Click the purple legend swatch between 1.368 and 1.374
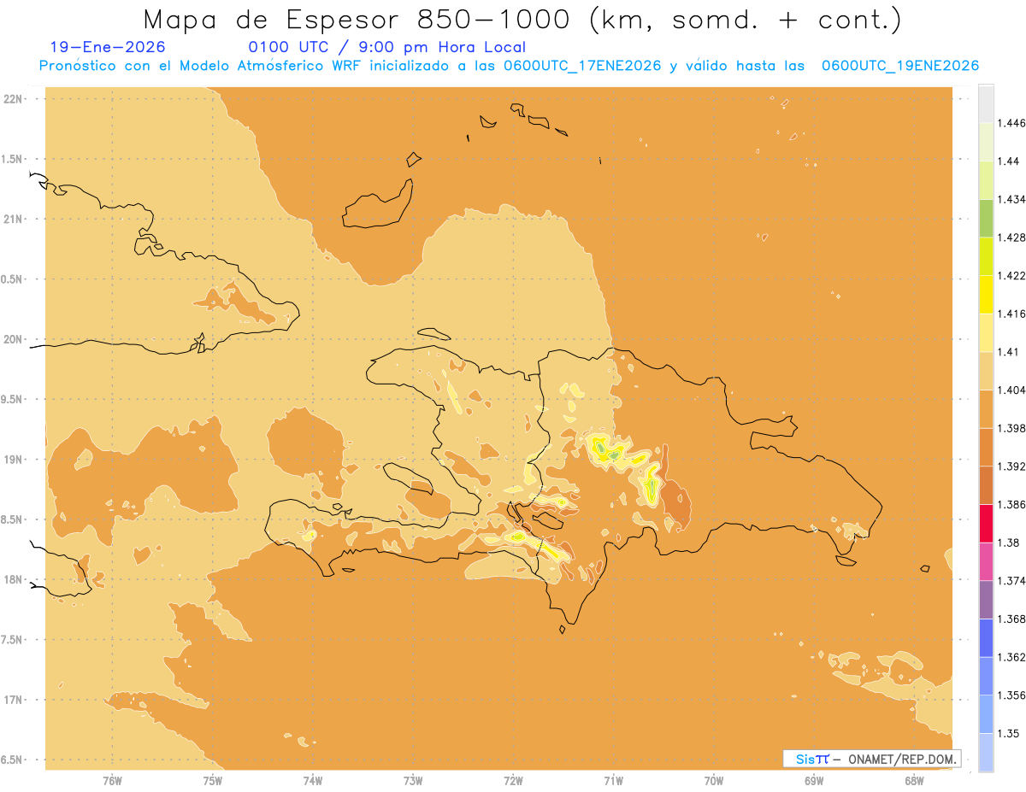 (x=986, y=600)
